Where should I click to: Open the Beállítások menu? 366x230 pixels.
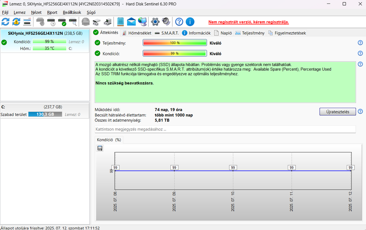(72, 12)
